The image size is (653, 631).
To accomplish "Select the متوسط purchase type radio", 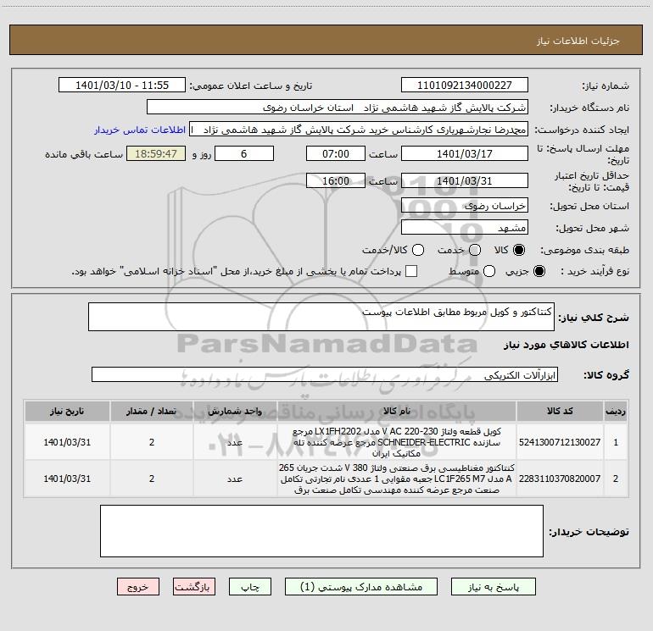I will pyautogui.click(x=489, y=271).
